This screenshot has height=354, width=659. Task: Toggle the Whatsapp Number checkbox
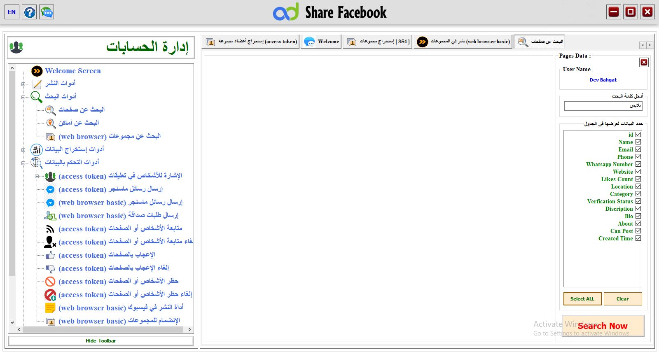(x=638, y=164)
